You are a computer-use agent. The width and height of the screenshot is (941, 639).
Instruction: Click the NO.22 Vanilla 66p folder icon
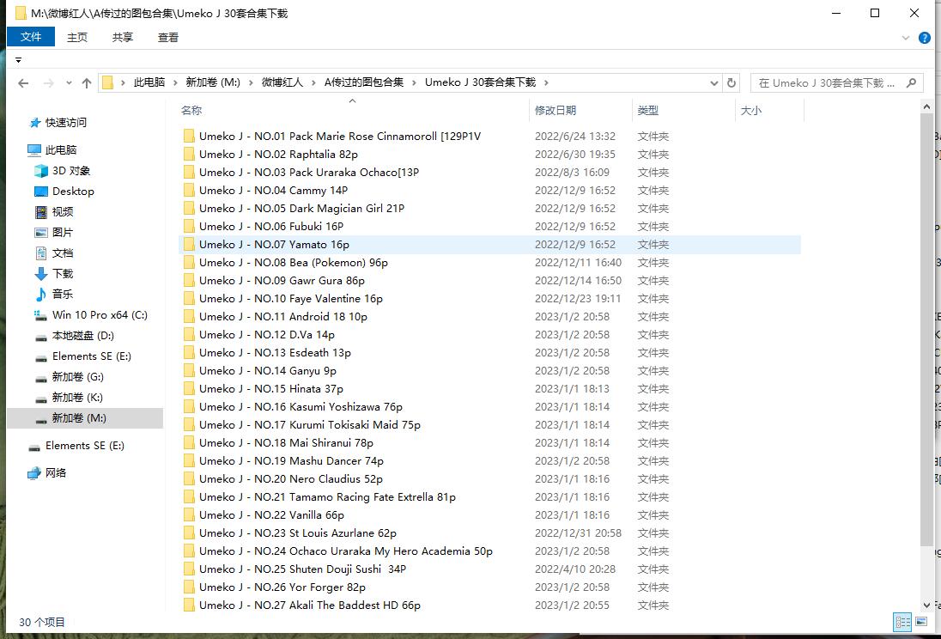(x=189, y=514)
